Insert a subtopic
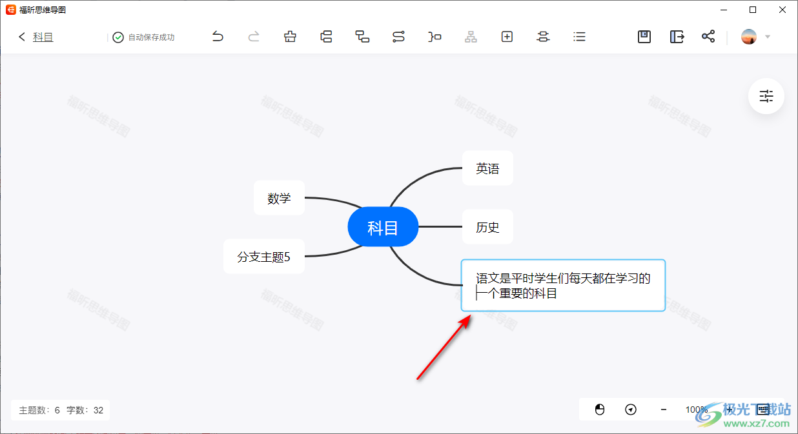The height and width of the screenshot is (434, 798). click(x=363, y=37)
